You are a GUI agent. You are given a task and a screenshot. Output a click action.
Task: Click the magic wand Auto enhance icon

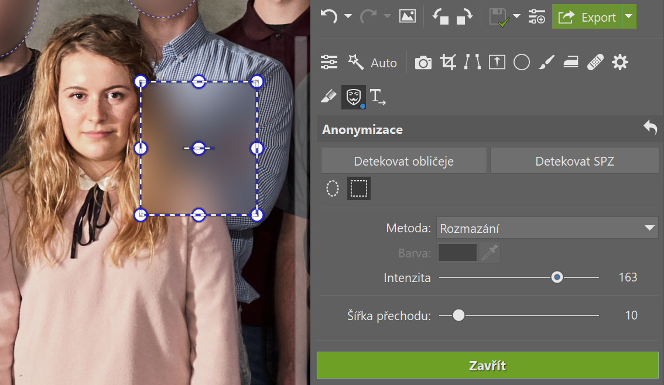[x=356, y=62]
